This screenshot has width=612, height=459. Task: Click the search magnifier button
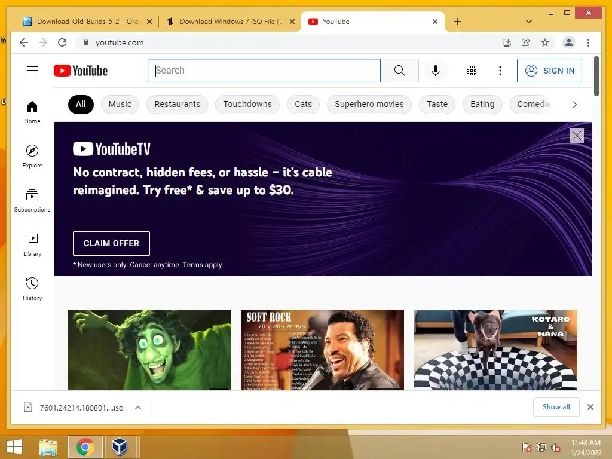tap(400, 71)
